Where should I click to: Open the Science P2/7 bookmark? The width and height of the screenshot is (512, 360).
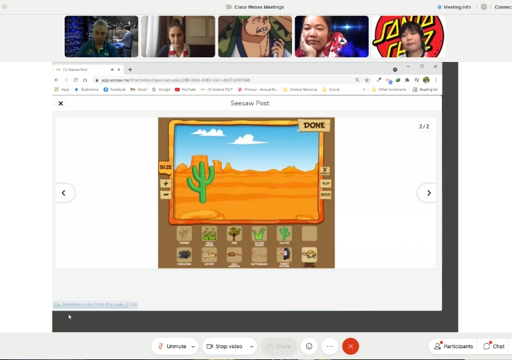[x=217, y=89]
